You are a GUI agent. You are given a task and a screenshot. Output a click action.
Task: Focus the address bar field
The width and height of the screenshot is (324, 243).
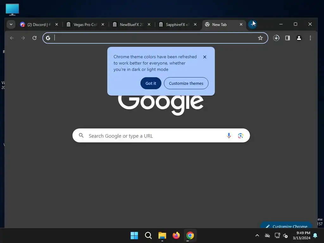tap(155, 38)
